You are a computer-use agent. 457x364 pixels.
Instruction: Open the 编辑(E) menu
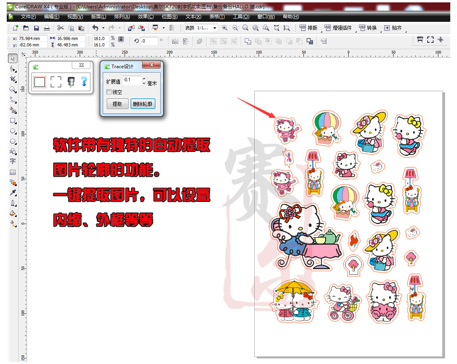[52, 17]
